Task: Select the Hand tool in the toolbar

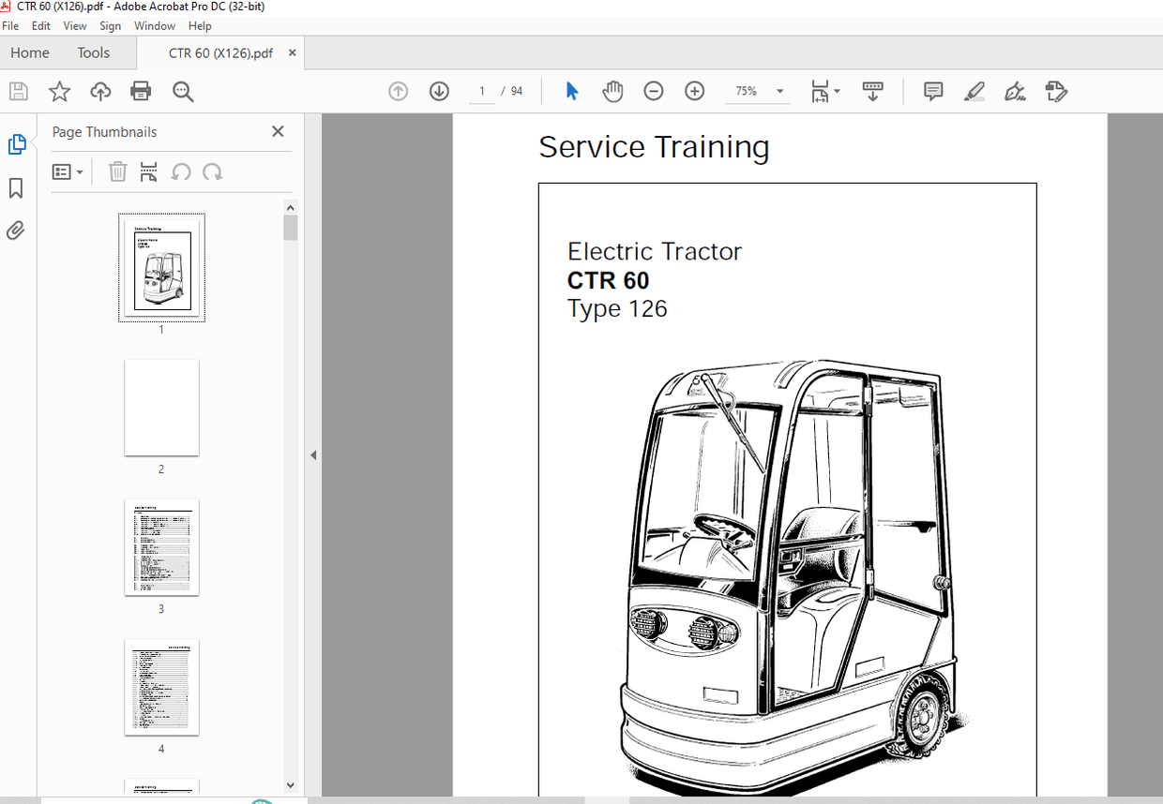Action: click(x=612, y=91)
